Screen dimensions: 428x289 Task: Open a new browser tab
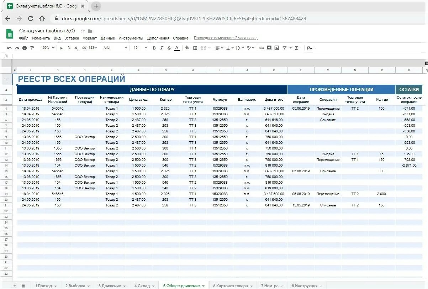(96, 6)
